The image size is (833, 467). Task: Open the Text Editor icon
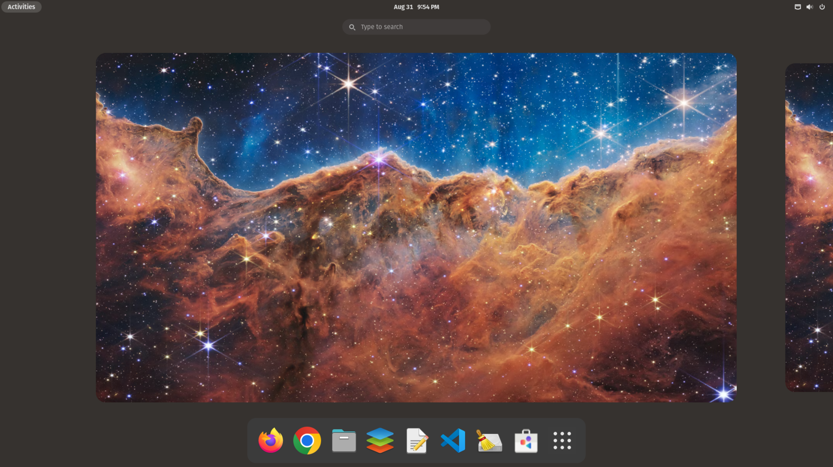click(416, 441)
